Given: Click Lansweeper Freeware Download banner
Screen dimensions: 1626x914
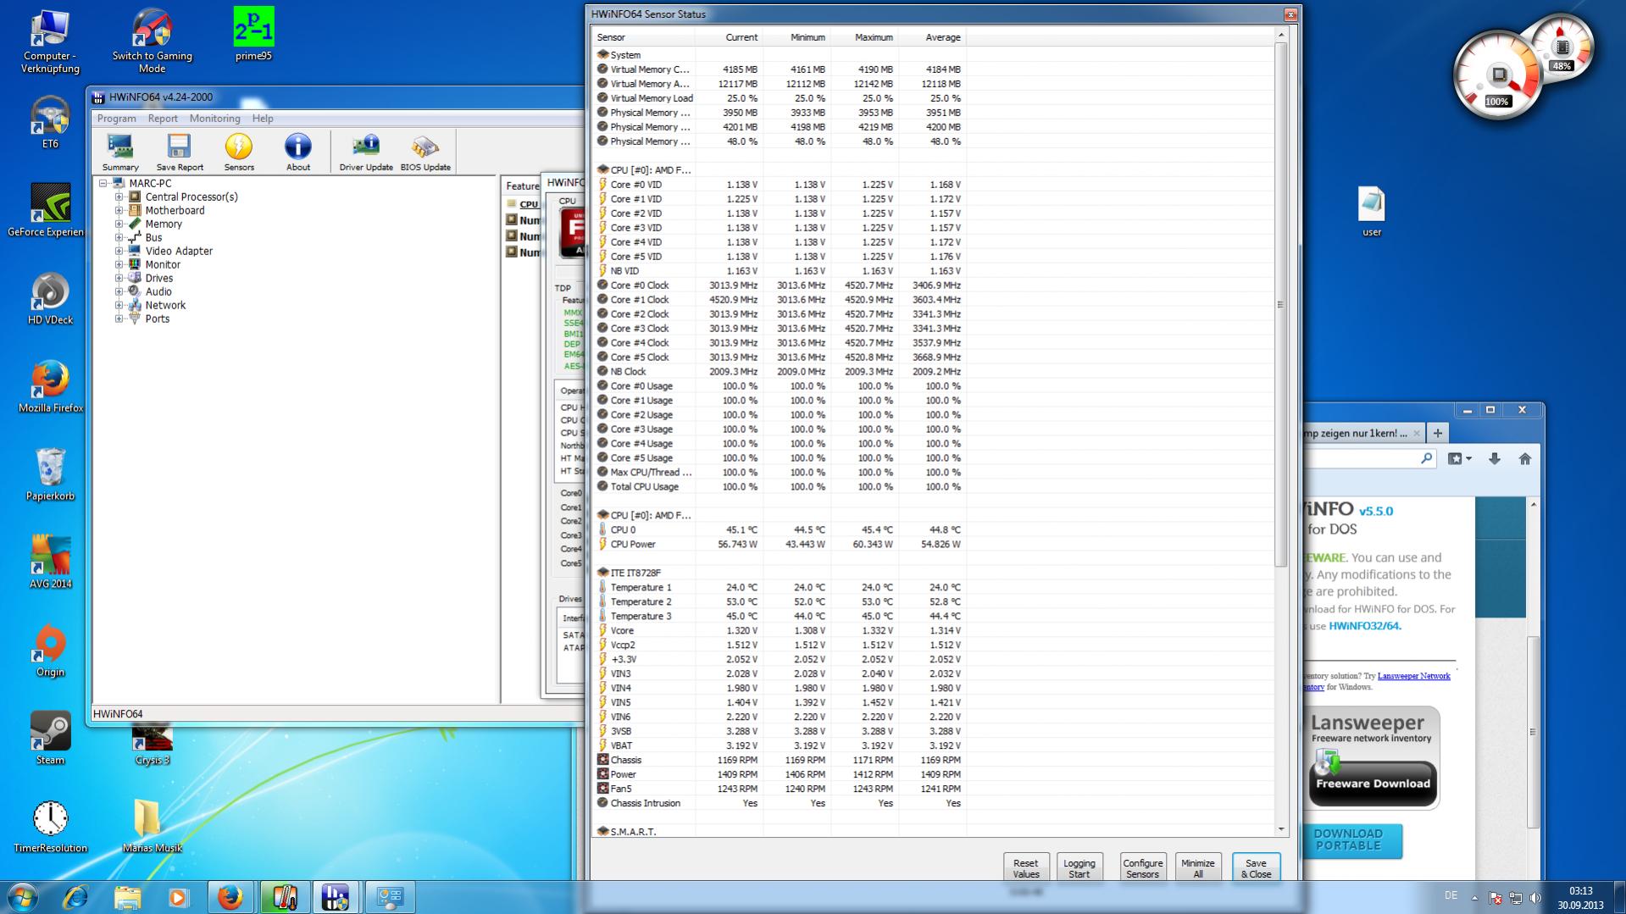Looking at the screenshot, I should pos(1373,760).
